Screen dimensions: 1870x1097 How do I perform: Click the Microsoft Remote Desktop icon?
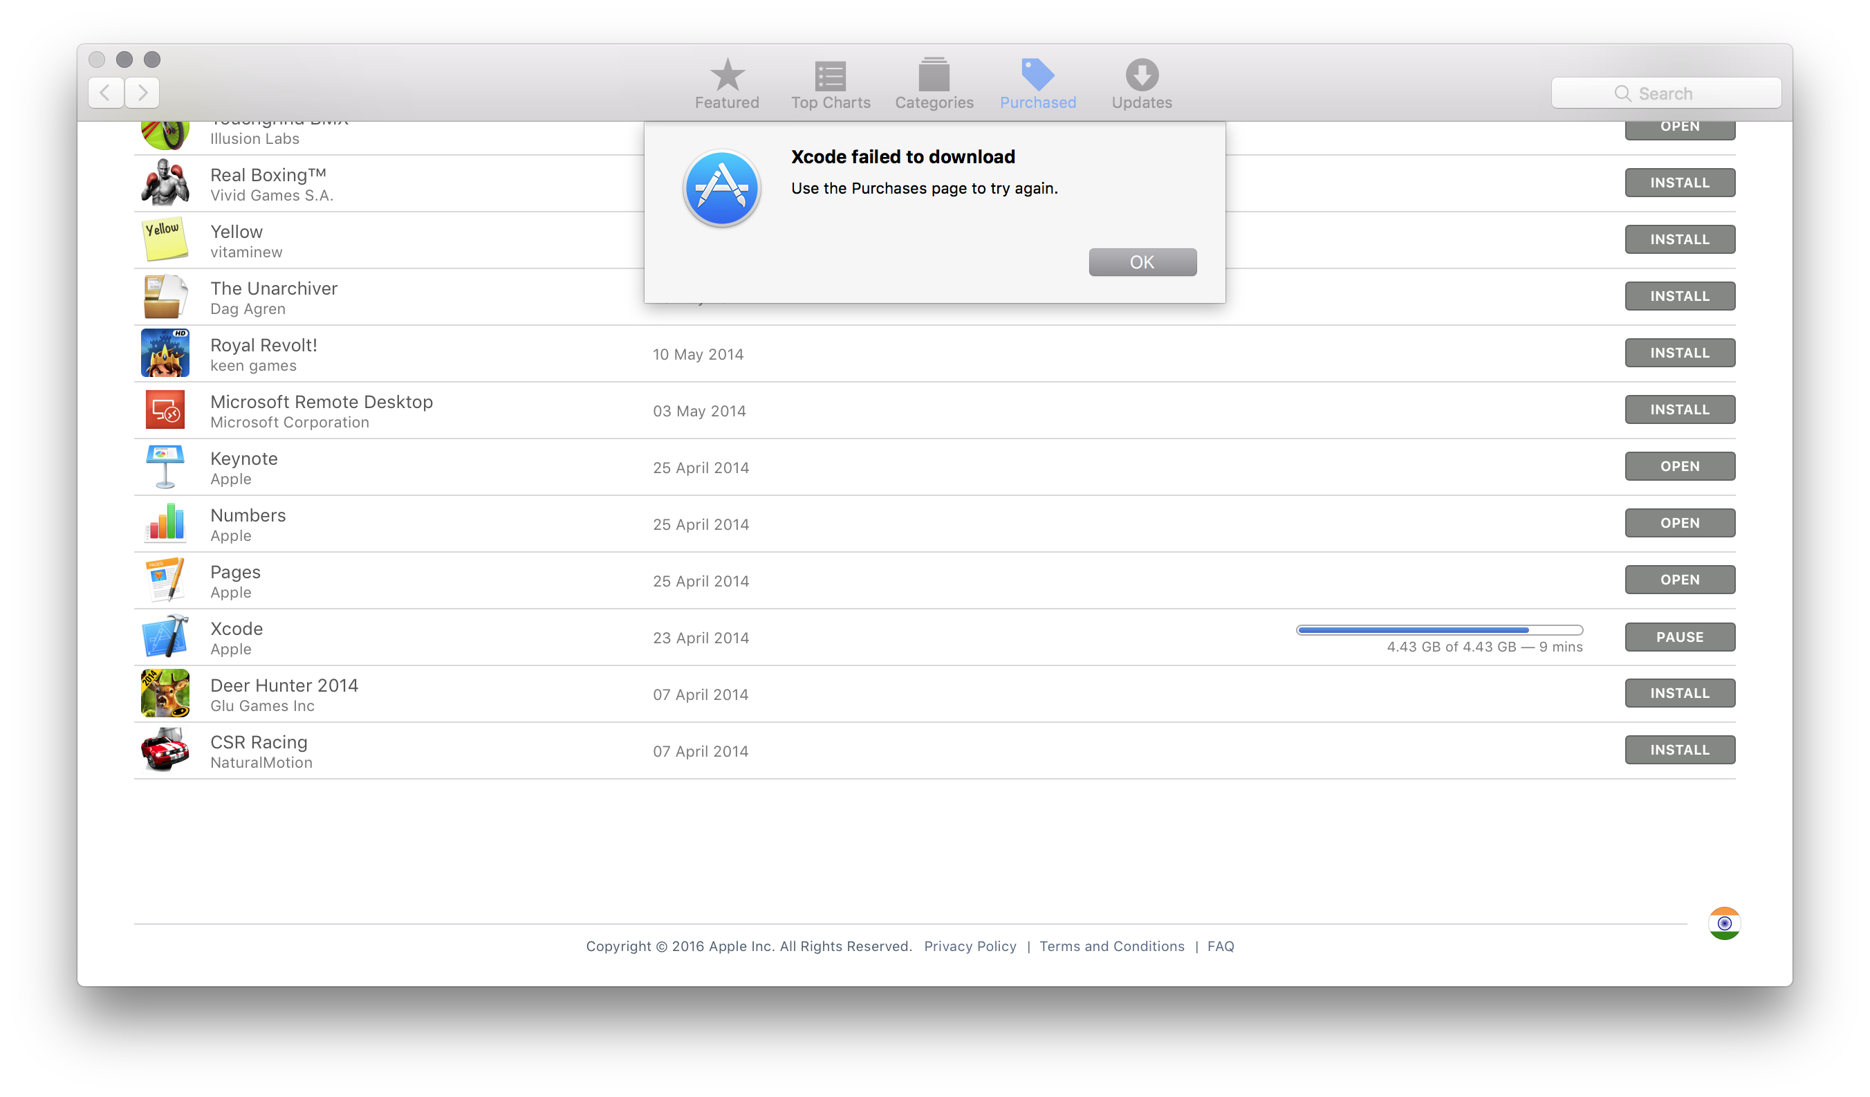(x=165, y=409)
